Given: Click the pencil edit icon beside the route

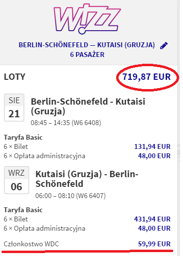Looking at the screenshot, I should (164, 45).
